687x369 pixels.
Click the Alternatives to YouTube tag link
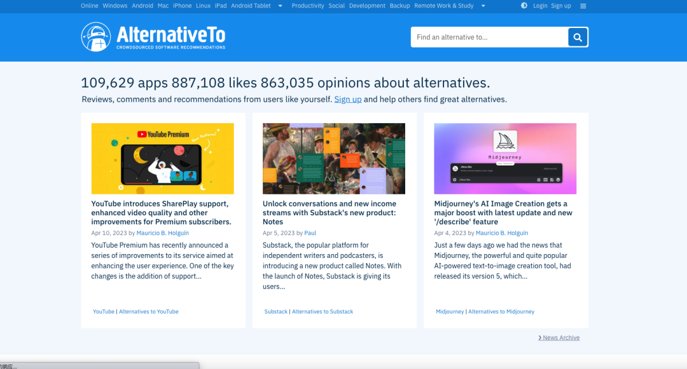pyautogui.click(x=149, y=312)
